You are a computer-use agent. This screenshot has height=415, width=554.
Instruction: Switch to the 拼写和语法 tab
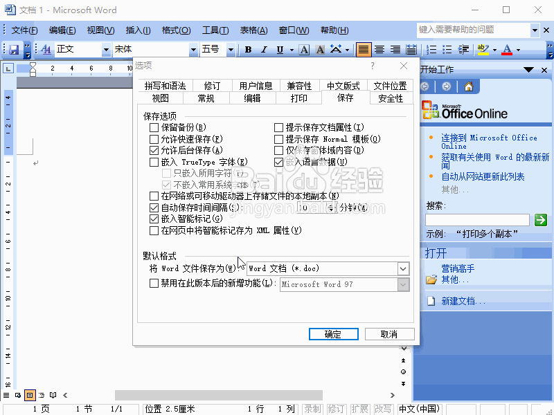click(165, 86)
